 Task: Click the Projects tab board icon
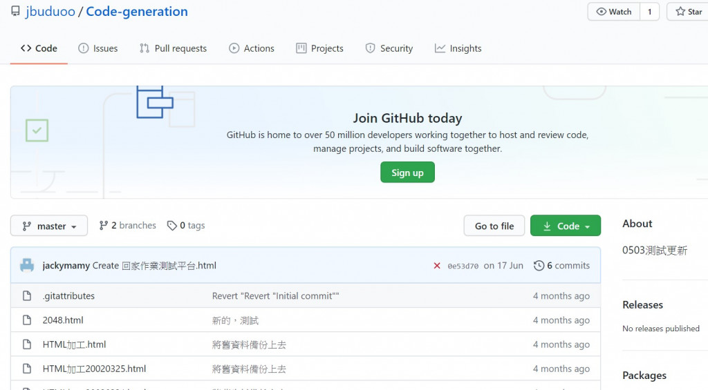(x=301, y=48)
